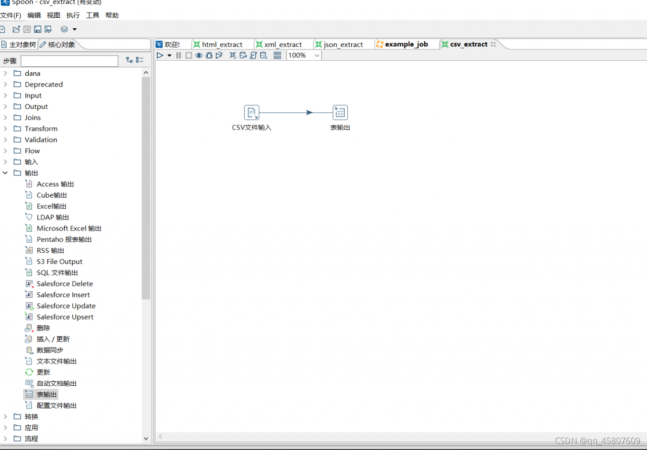The width and height of the screenshot is (647, 450).
Task: Open the 欢迎! tab
Action: point(168,44)
